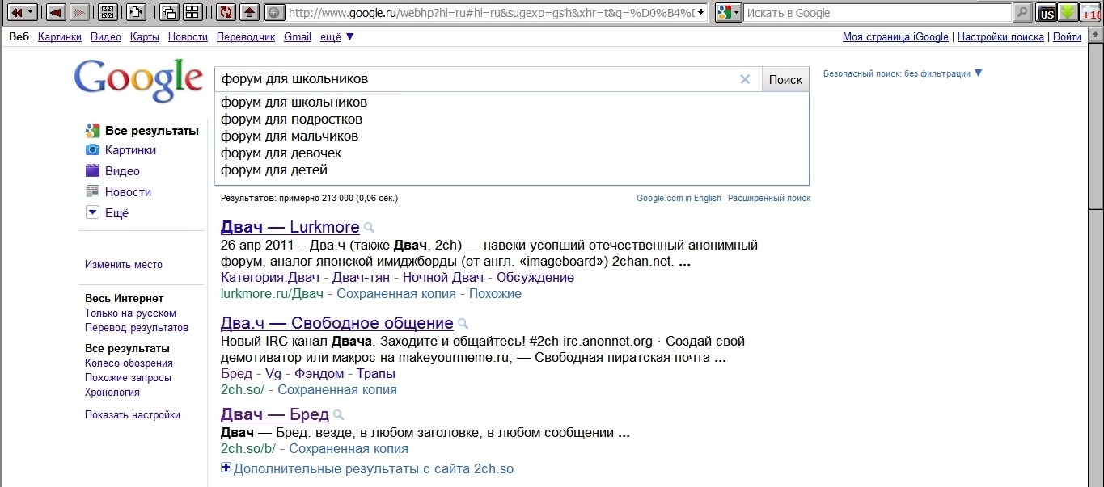Focus the browser address bar URL
This screenshot has height=487, width=1104.
tap(490, 12)
